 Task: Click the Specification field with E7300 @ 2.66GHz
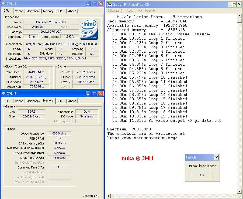click(x=61, y=44)
